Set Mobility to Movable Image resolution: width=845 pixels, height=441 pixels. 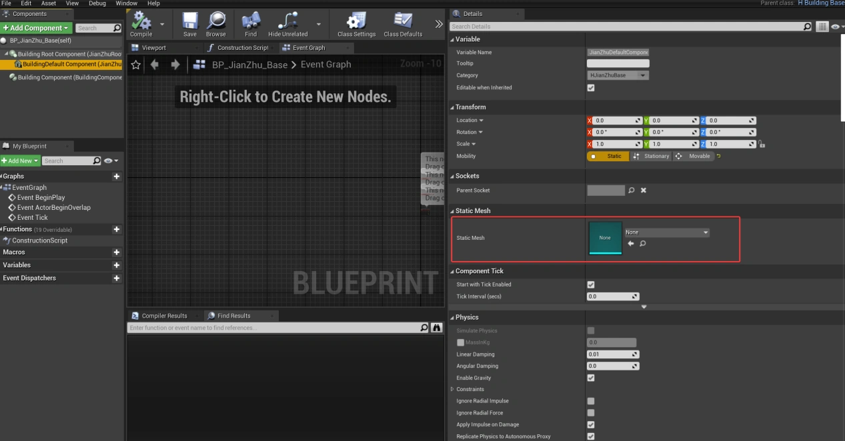[x=693, y=156]
